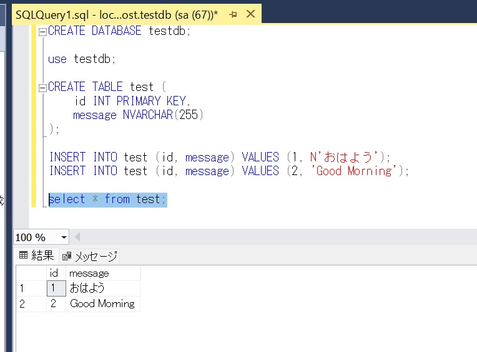
Task: Click the horizontal scrollbar left arrow
Action: coord(77,237)
